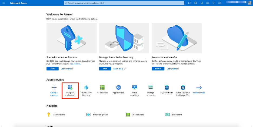Open the notifications bell
The image size is (253, 127).
(x=202, y=3)
